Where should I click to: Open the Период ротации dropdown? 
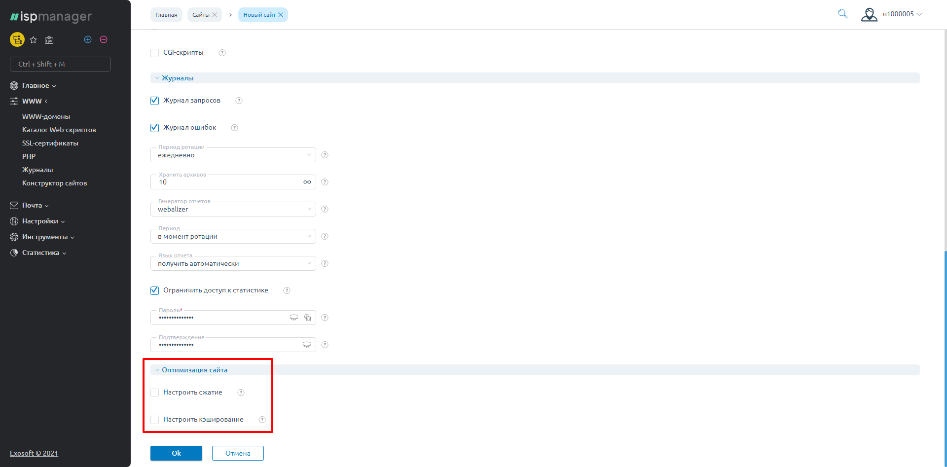[233, 155]
